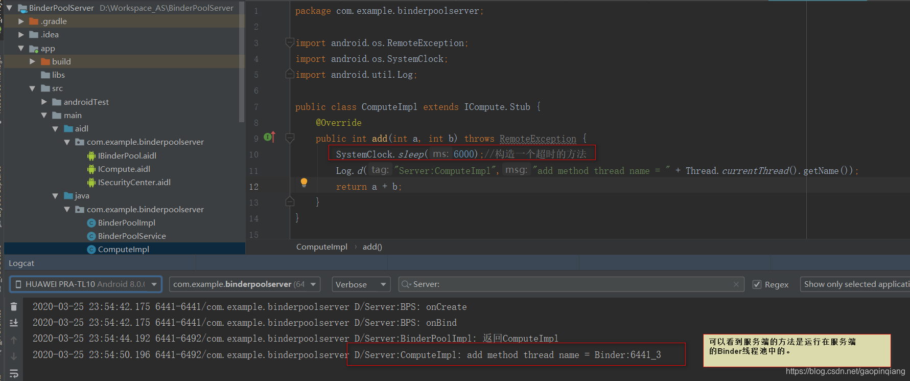Open the Verbose log level dropdown

tap(361, 284)
